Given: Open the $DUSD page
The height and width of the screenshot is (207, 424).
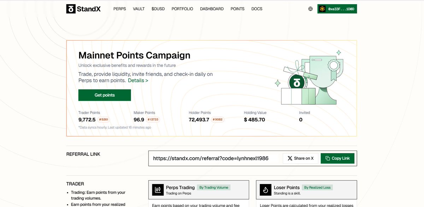Looking at the screenshot, I should coord(158,8).
